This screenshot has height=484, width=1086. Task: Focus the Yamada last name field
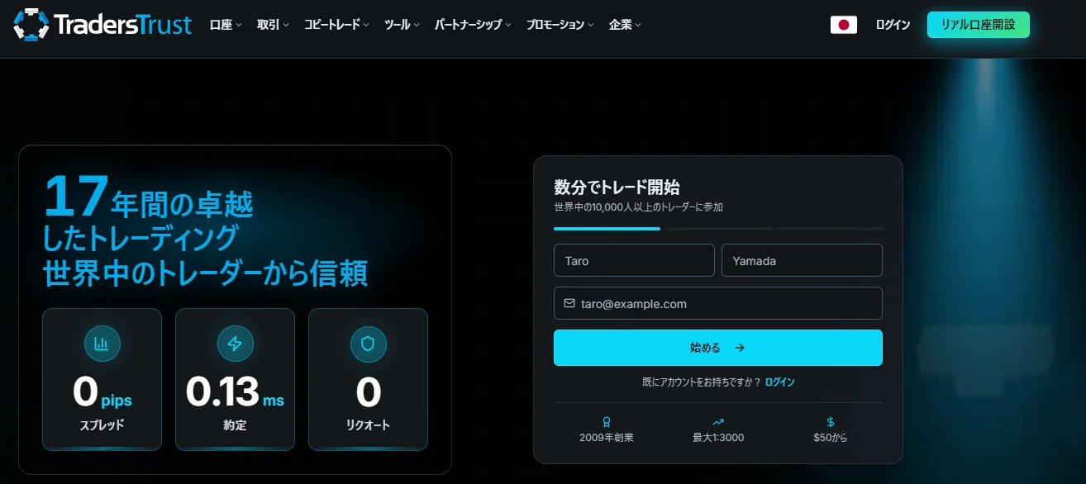[802, 260]
